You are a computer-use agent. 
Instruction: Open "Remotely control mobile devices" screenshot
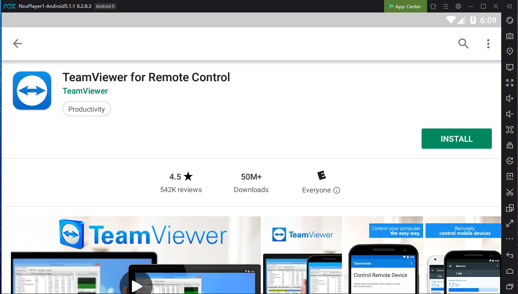[x=463, y=255]
